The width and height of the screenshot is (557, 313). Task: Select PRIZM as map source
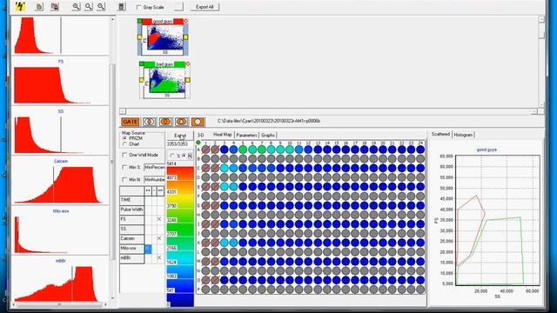click(x=124, y=138)
